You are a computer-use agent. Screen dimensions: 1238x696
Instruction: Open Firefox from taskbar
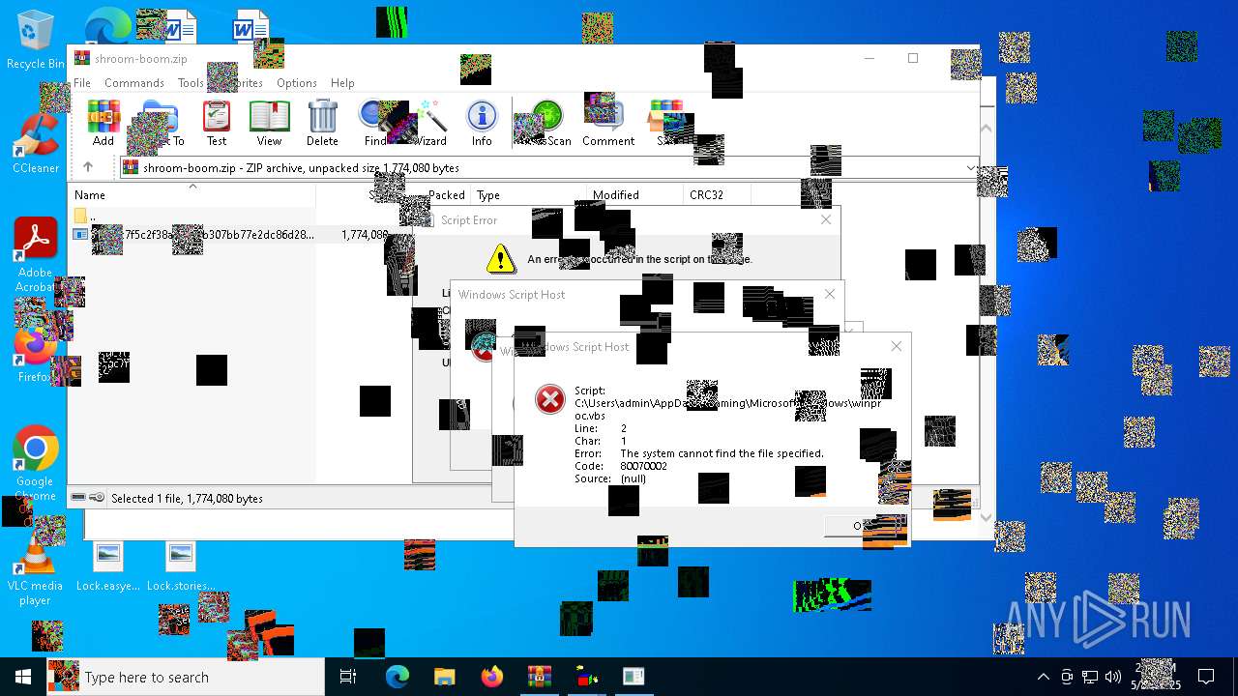(x=491, y=677)
